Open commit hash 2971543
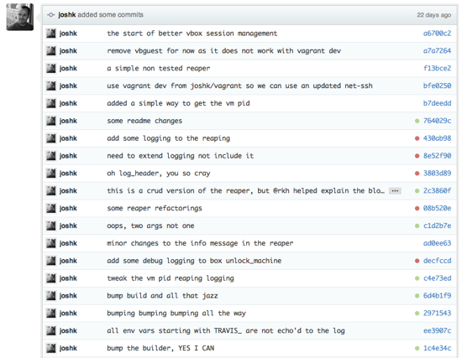This screenshot has width=462, height=358. click(437, 314)
